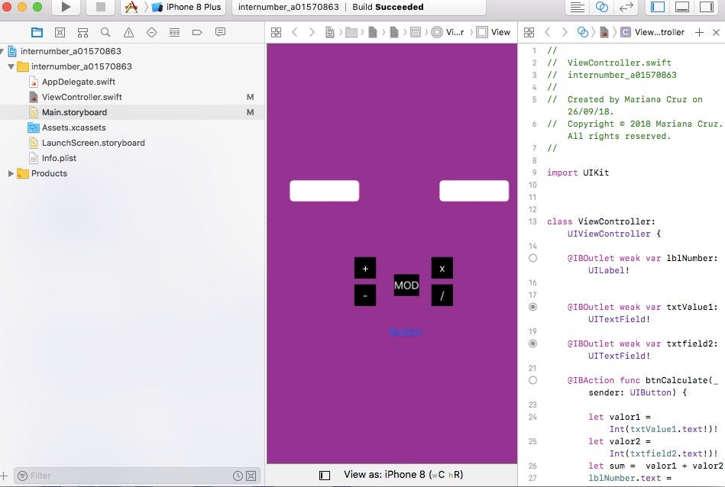Image resolution: width=725 pixels, height=487 pixels.
Task: Add another assistant editor
Action: (x=700, y=32)
